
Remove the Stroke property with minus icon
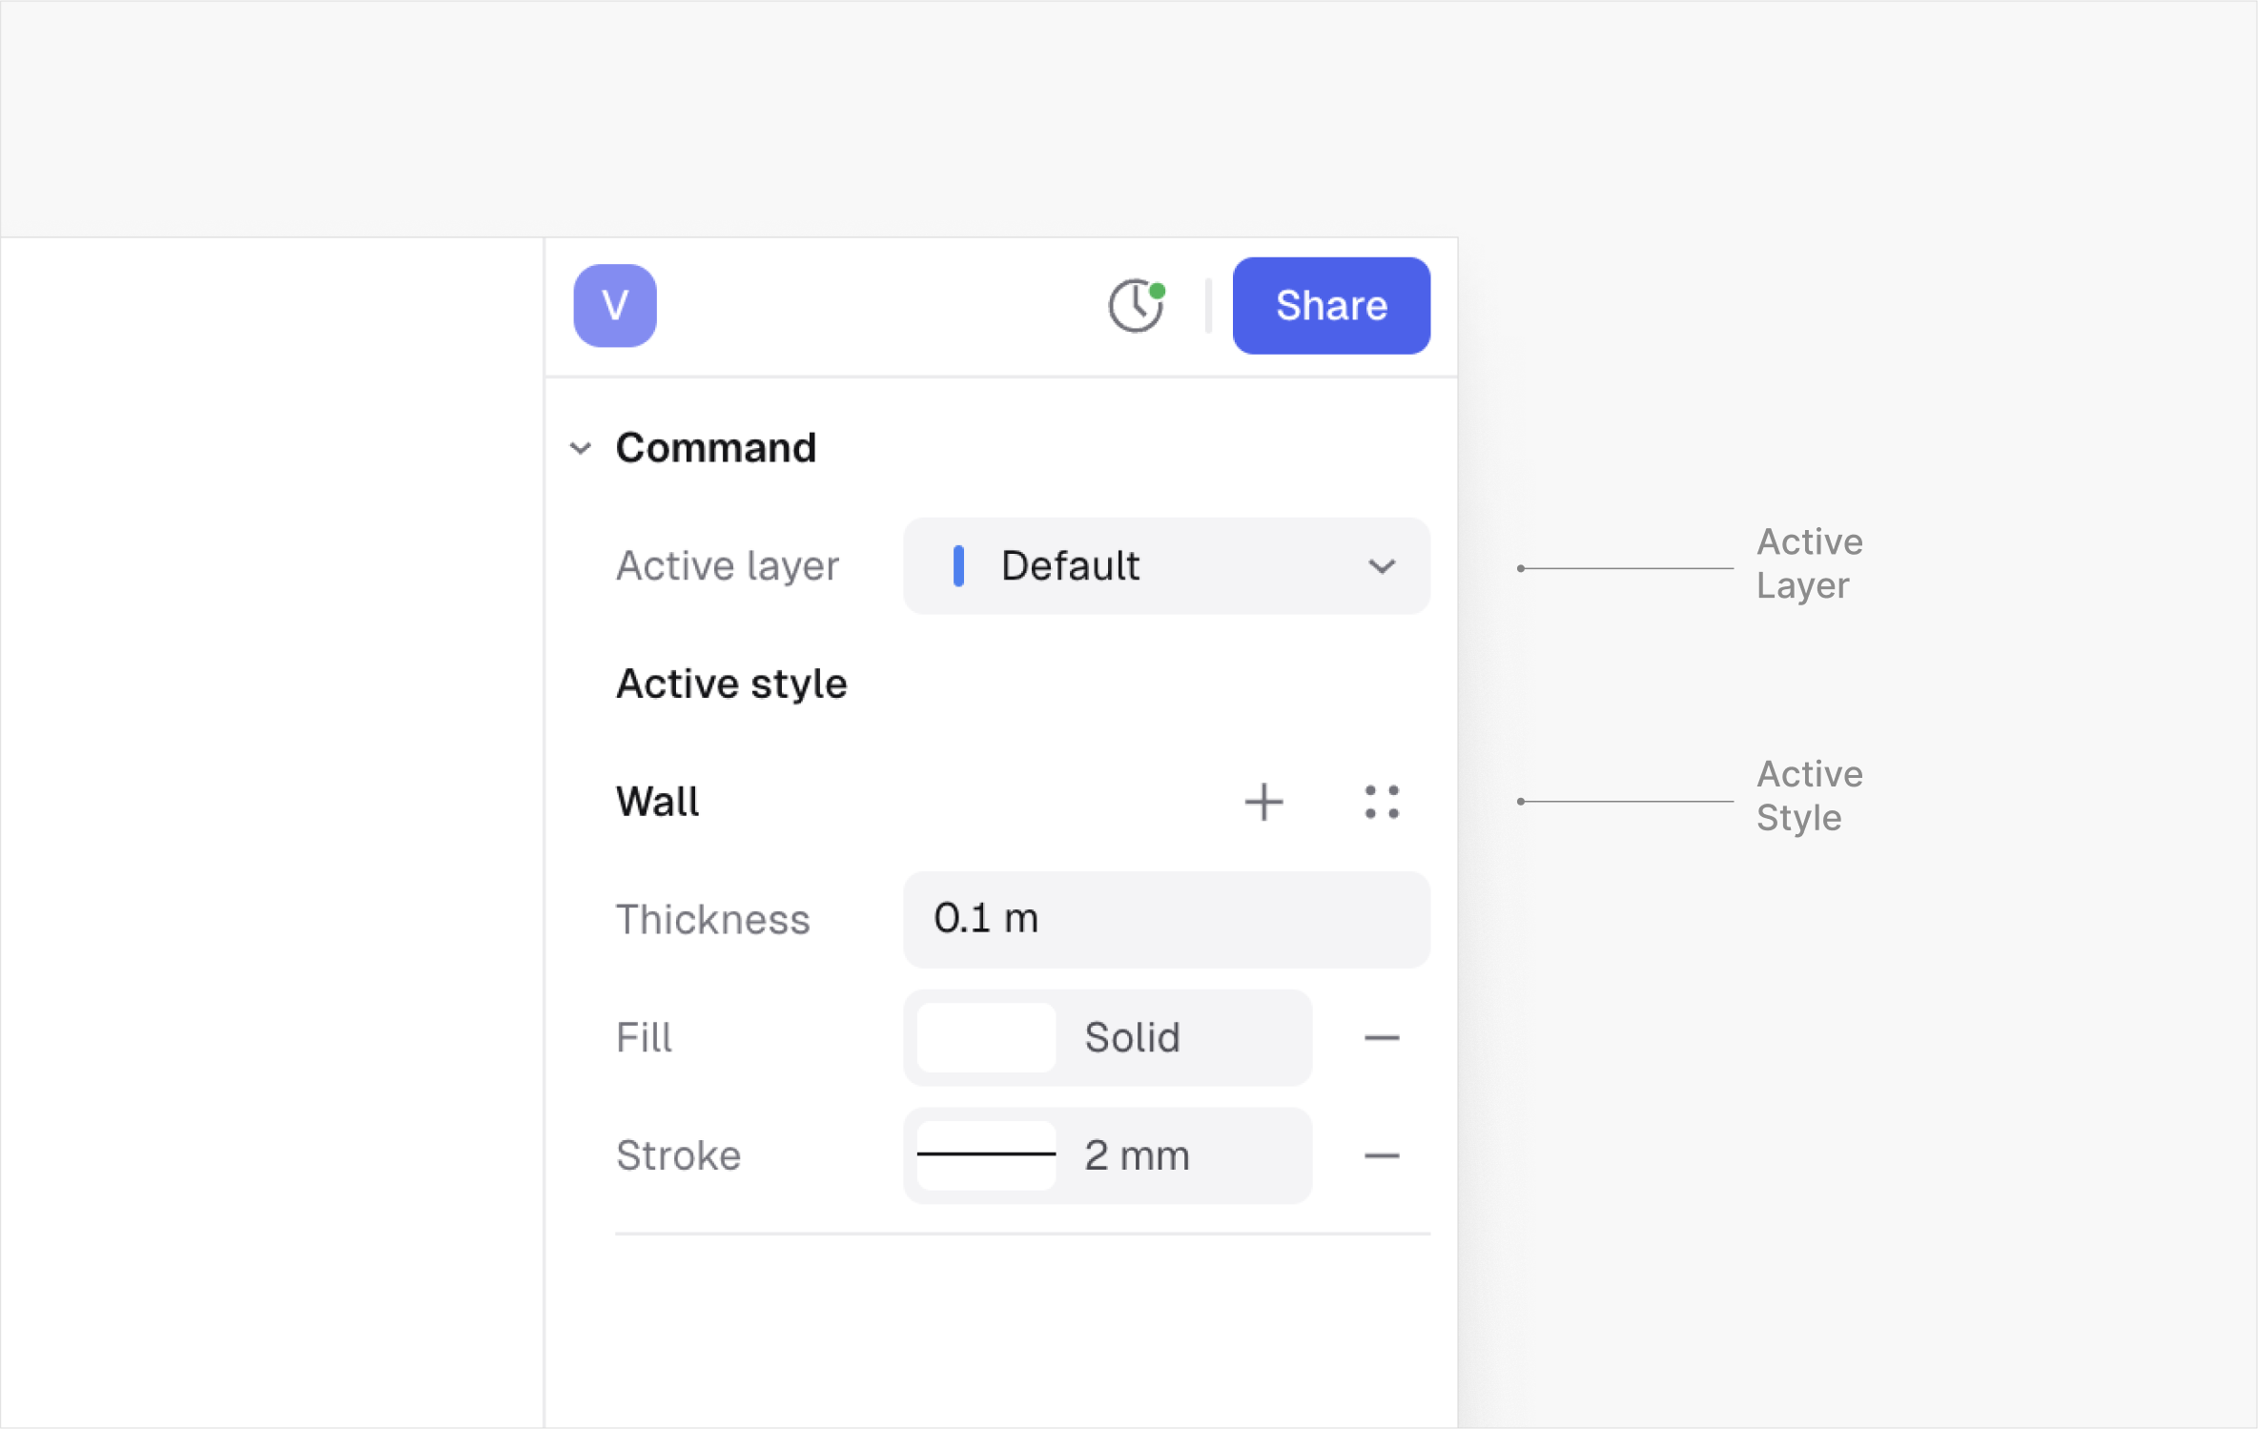[x=1382, y=1155]
